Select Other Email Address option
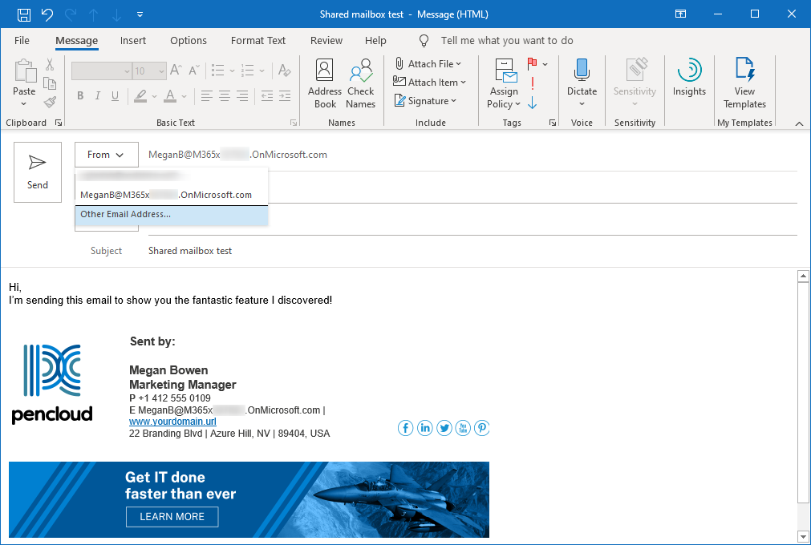Image resolution: width=811 pixels, height=545 pixels. click(126, 215)
